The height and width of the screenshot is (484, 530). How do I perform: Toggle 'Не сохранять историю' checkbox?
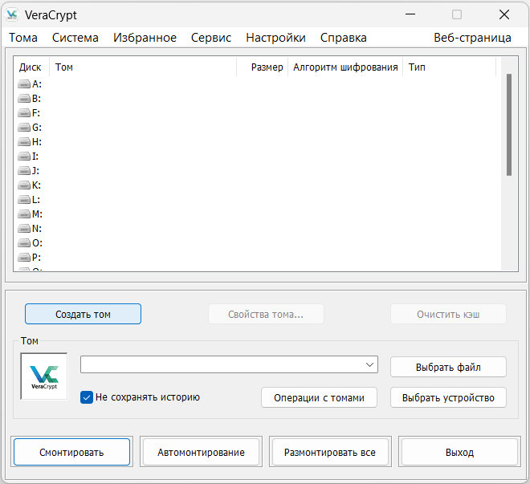87,397
